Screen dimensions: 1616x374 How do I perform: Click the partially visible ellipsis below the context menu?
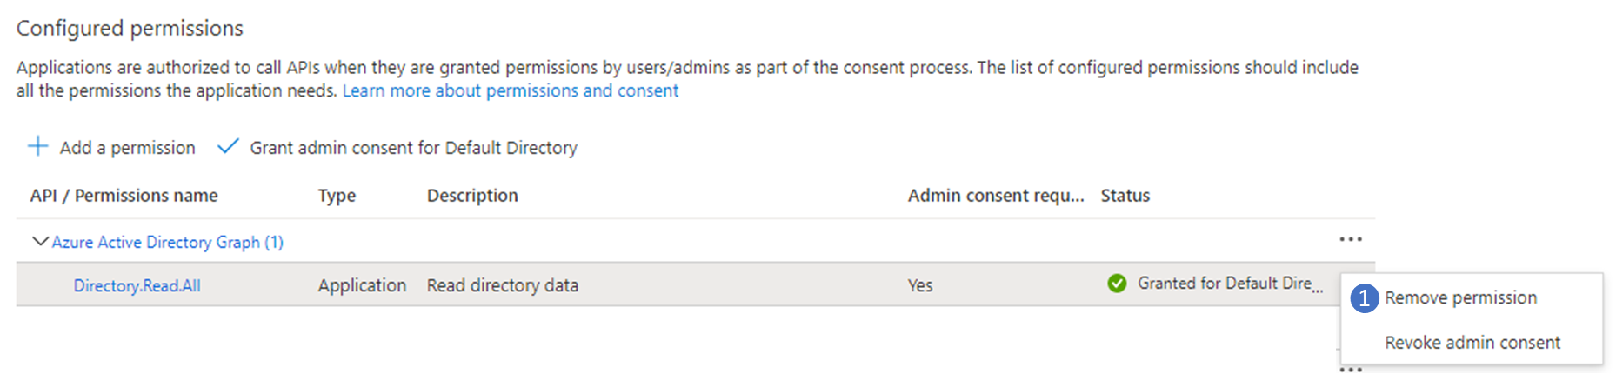pyautogui.click(x=1350, y=370)
